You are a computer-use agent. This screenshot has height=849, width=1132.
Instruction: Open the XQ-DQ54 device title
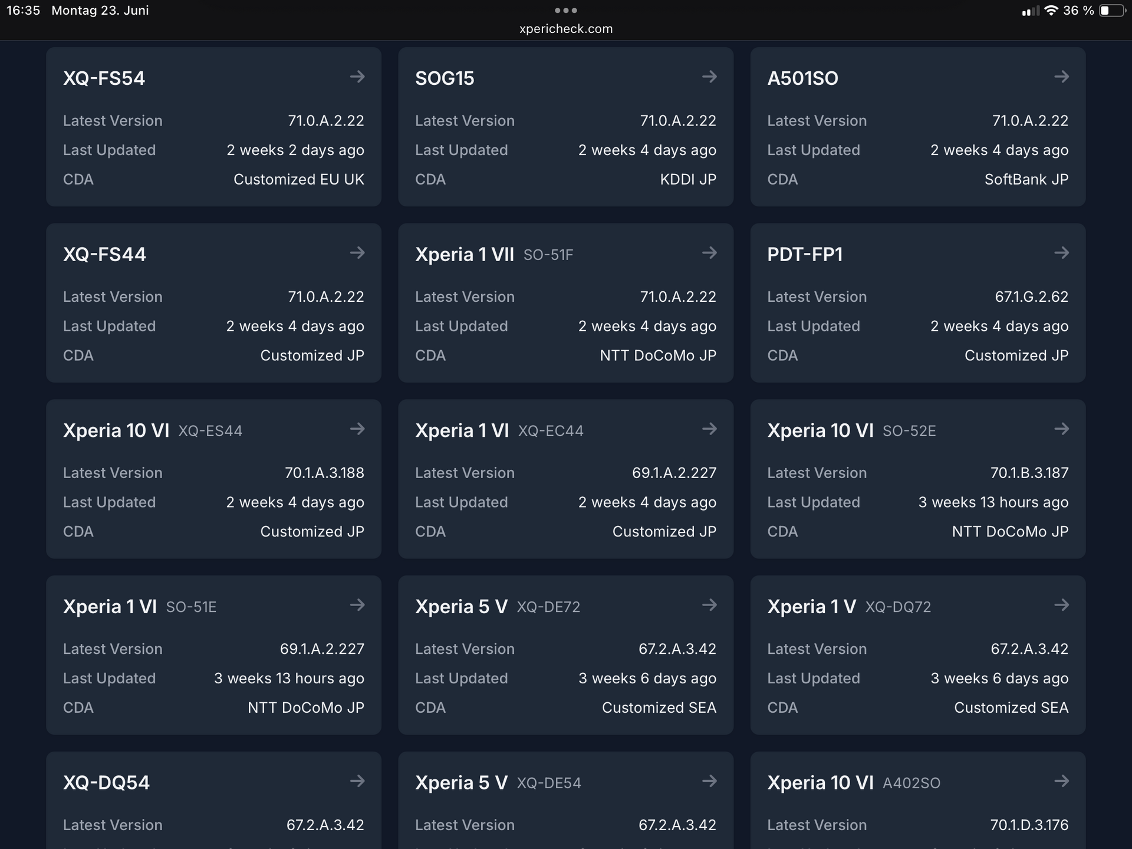pos(106,783)
